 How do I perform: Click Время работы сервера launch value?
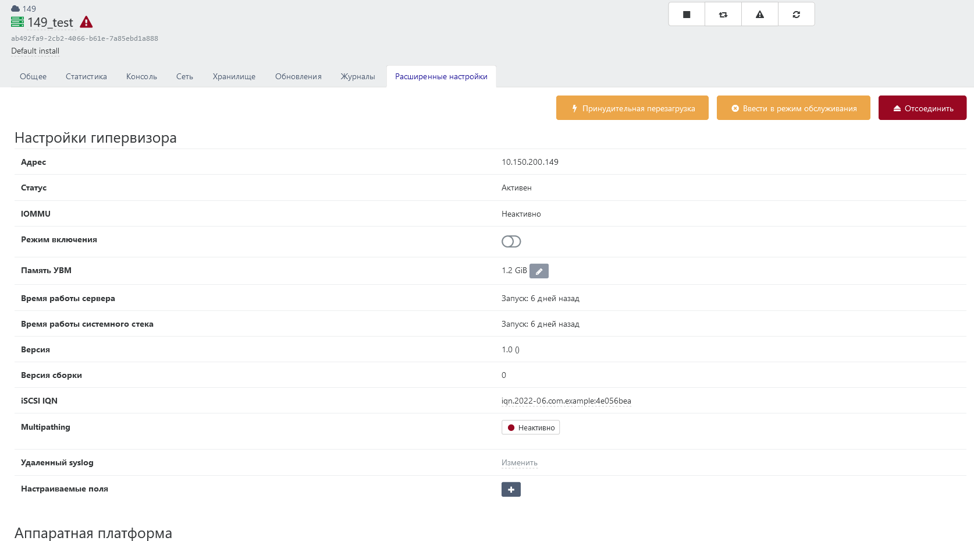[541, 298]
